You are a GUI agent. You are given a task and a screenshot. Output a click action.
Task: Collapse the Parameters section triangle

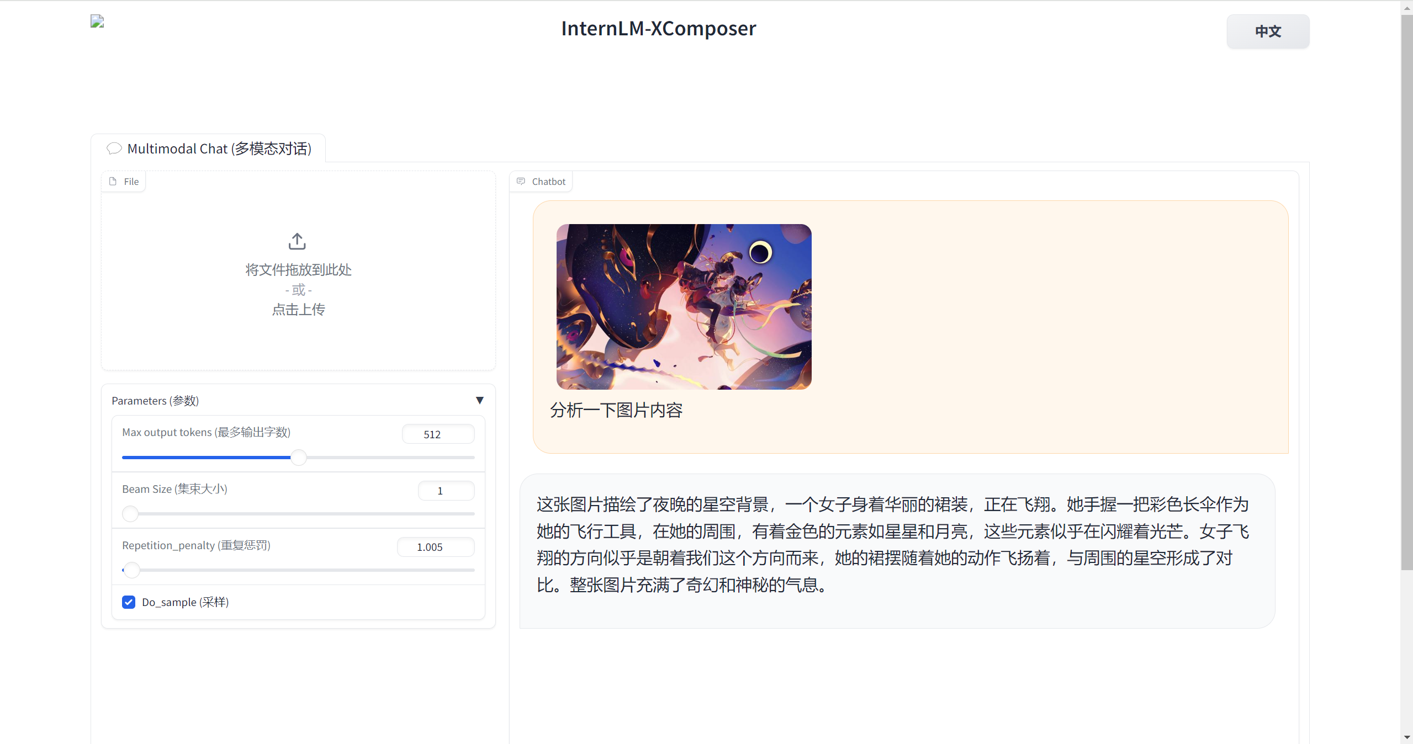point(479,400)
